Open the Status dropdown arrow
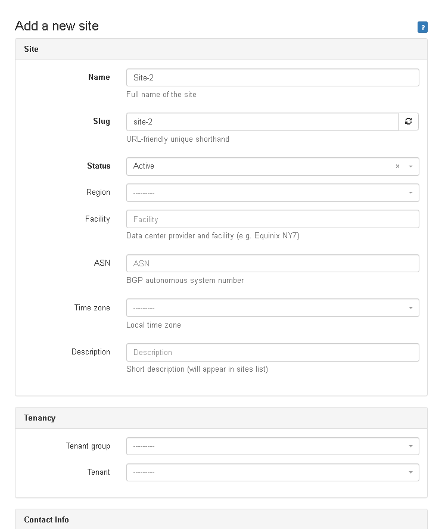Viewport: 445px width, 529px height. [x=410, y=166]
